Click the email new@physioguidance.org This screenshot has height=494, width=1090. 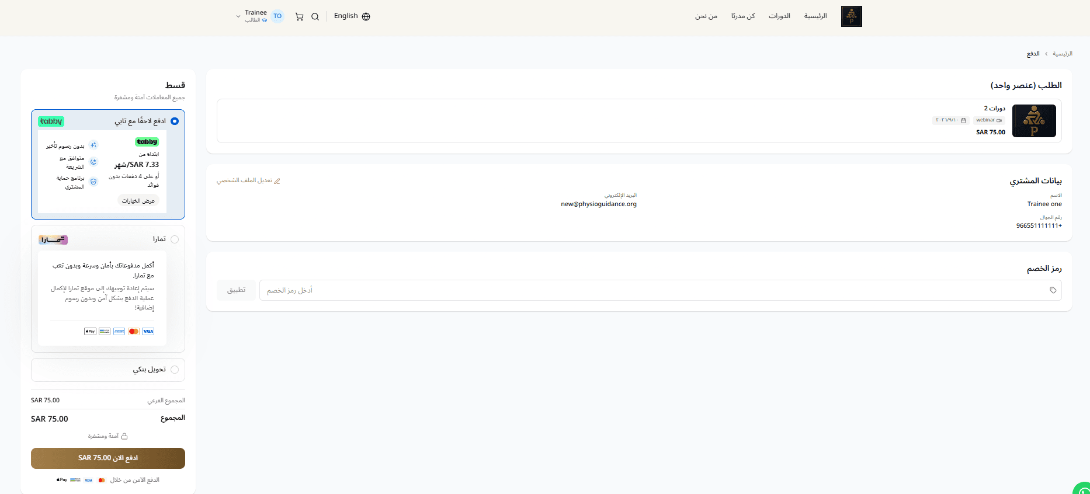tap(599, 204)
